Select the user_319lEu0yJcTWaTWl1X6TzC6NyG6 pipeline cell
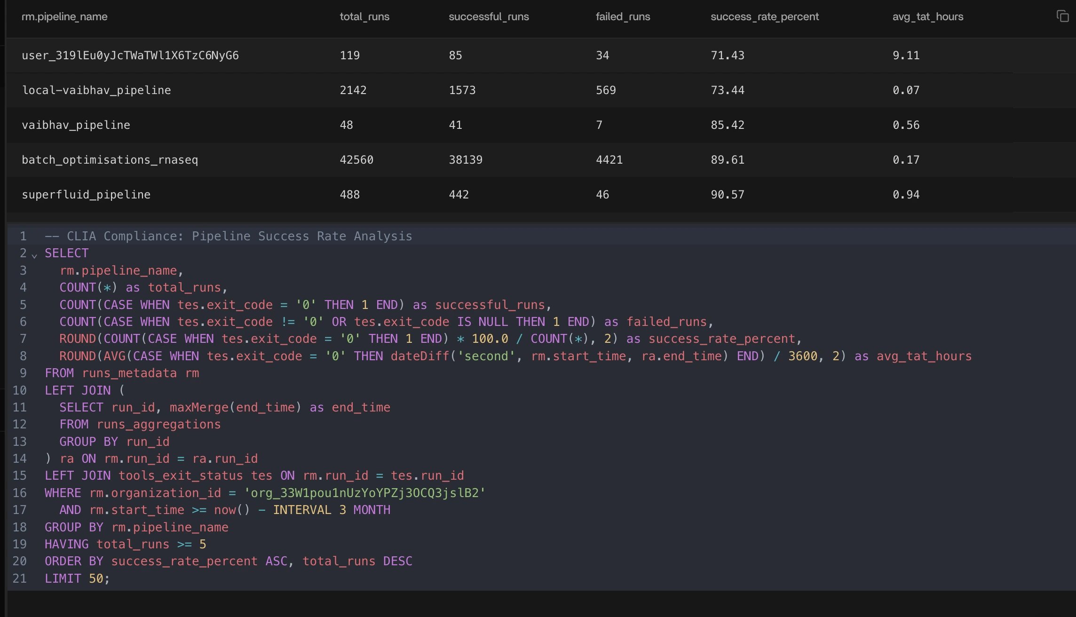Image resolution: width=1076 pixels, height=617 pixels. pyautogui.click(x=130, y=55)
